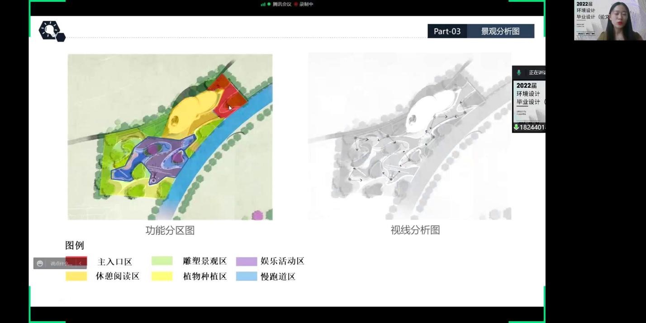
Task: Mute the microphone of participant 18244018
Action: 516,128
